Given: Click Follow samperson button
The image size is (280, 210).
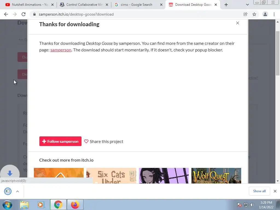Looking at the screenshot, I should click(60, 141).
